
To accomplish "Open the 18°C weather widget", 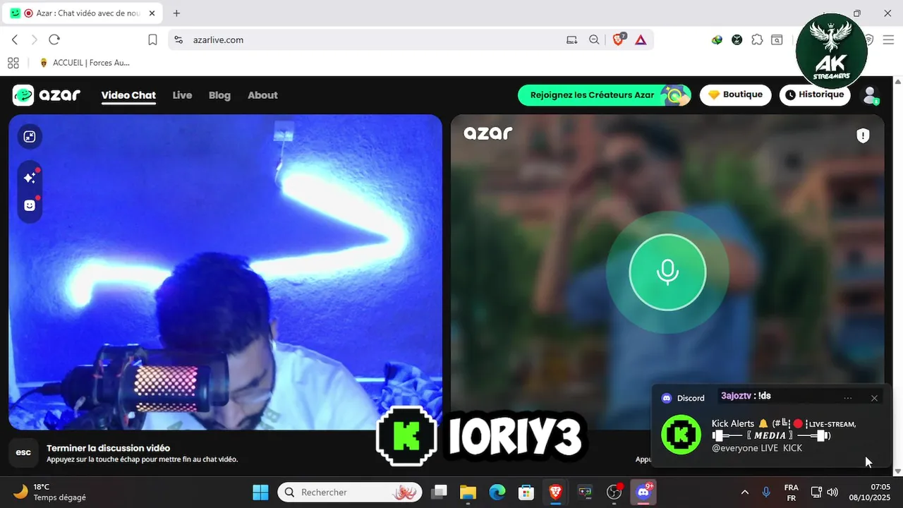I will [49, 492].
